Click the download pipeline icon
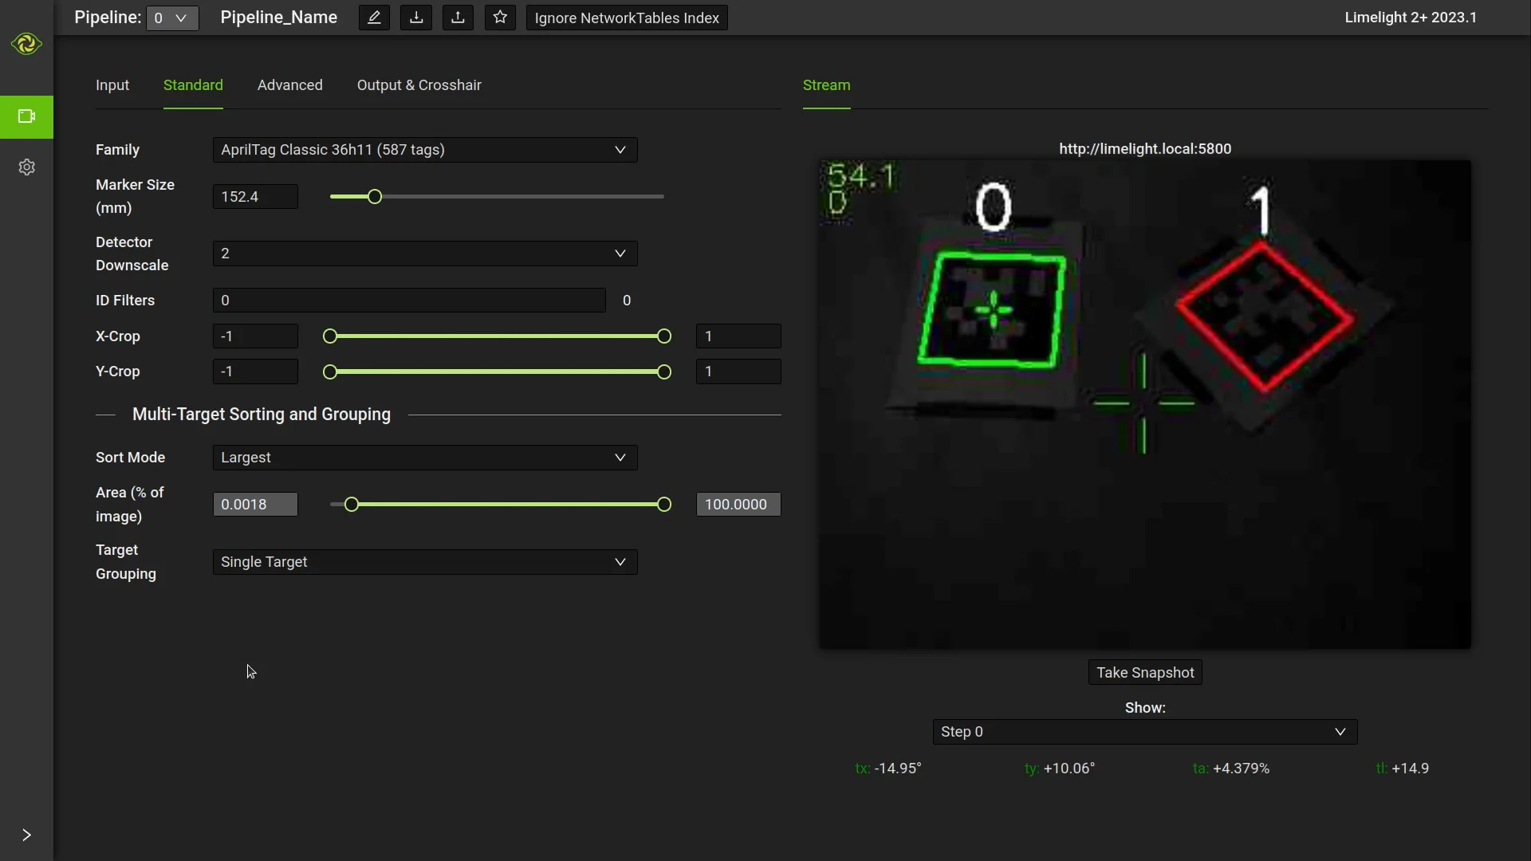This screenshot has height=861, width=1531. 416,18
